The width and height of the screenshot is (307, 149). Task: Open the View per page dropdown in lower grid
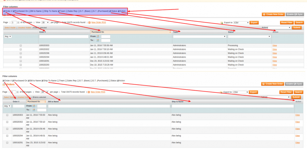click(x=44, y=92)
